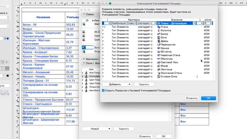Screen dimensions: 247x139
Task: Open the совпадает с operator dropdown in selected row
Action: click(147, 23)
